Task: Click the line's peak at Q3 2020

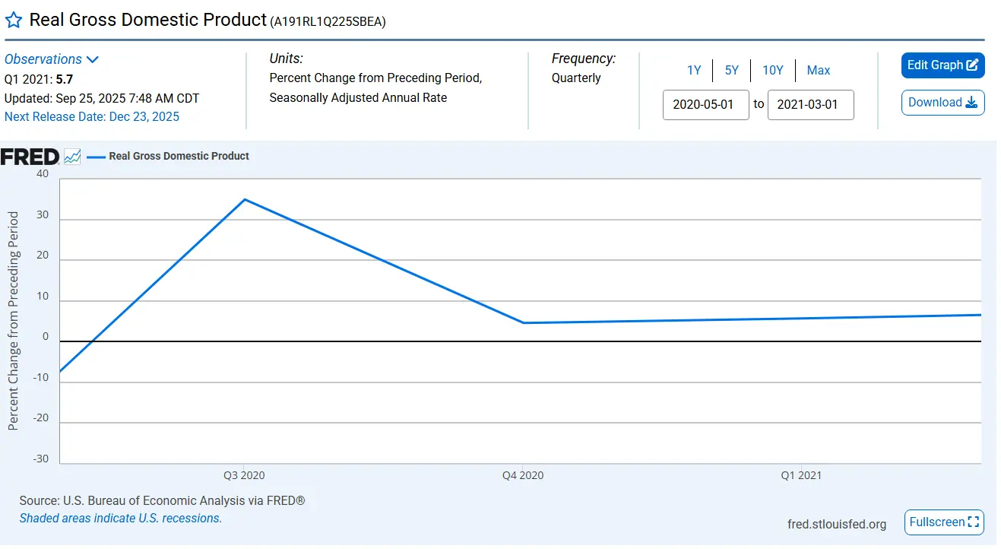Action: point(244,199)
